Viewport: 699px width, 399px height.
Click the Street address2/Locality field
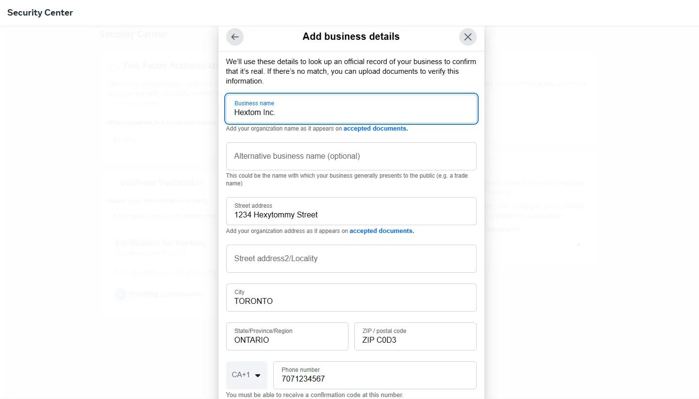(x=351, y=259)
